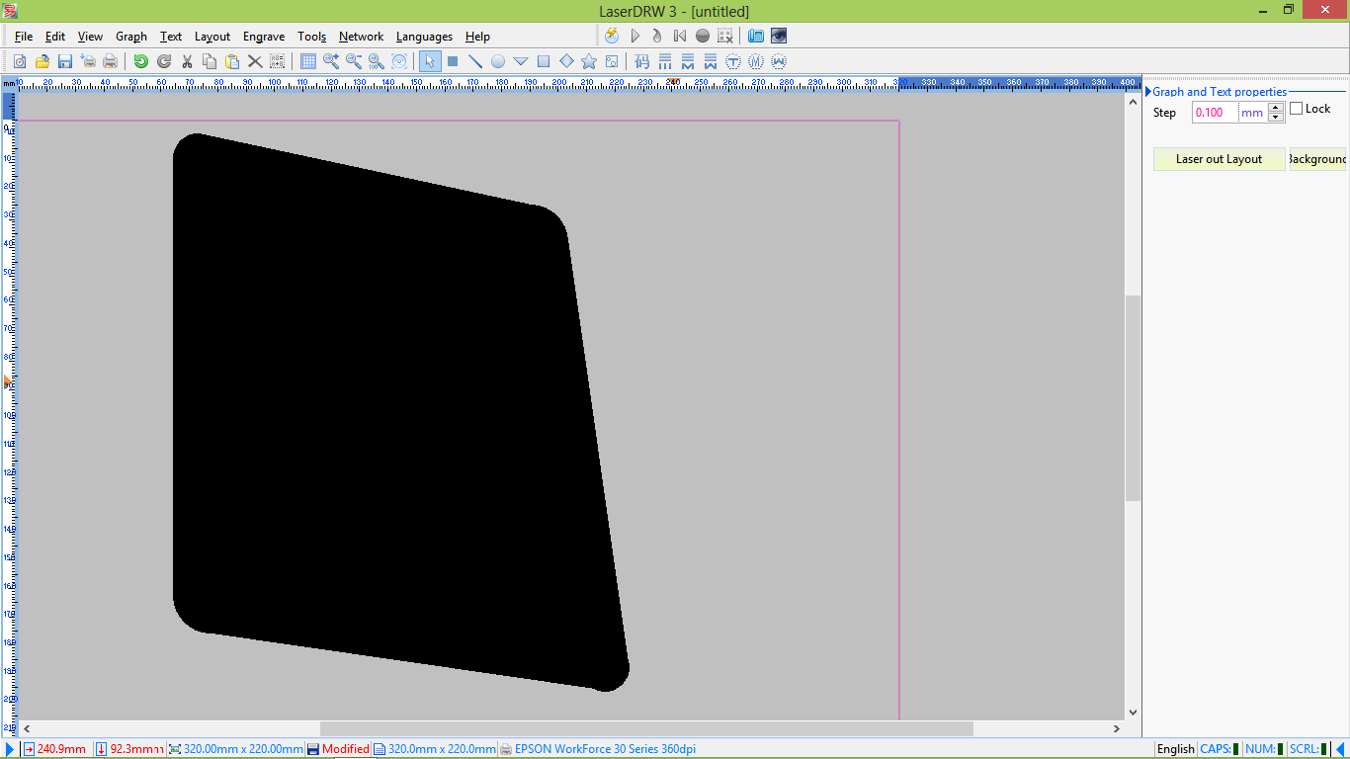
Task: Click the Step value input field
Action: (1215, 113)
